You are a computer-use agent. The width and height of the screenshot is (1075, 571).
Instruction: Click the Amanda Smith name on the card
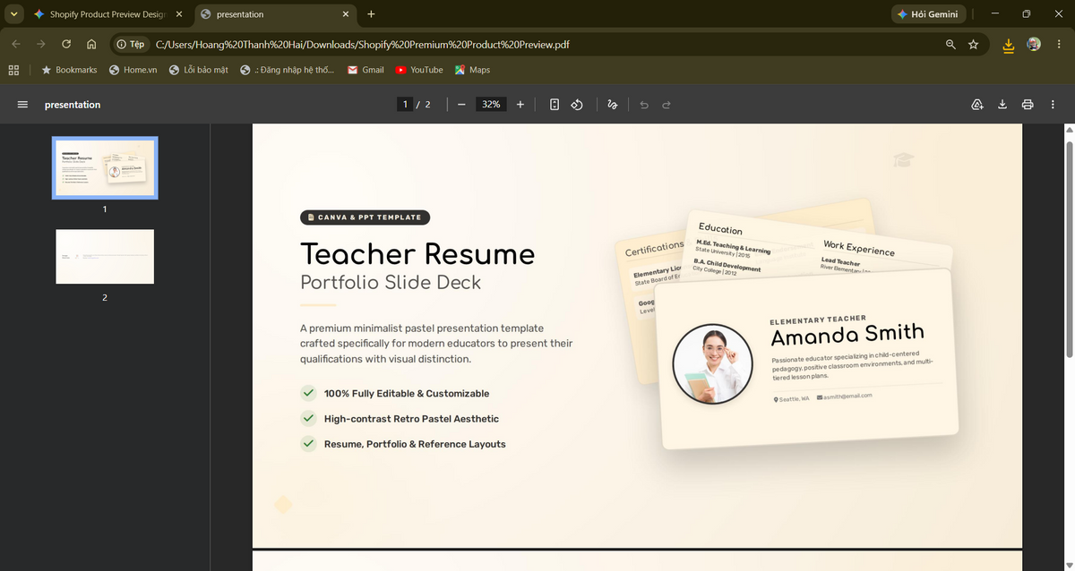[847, 336]
